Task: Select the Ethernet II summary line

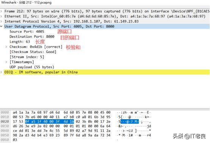Action: click(x=107, y=16)
